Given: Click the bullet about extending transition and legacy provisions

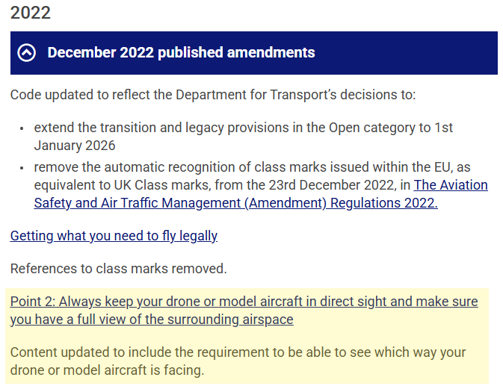Looking at the screenshot, I should click(x=243, y=136).
